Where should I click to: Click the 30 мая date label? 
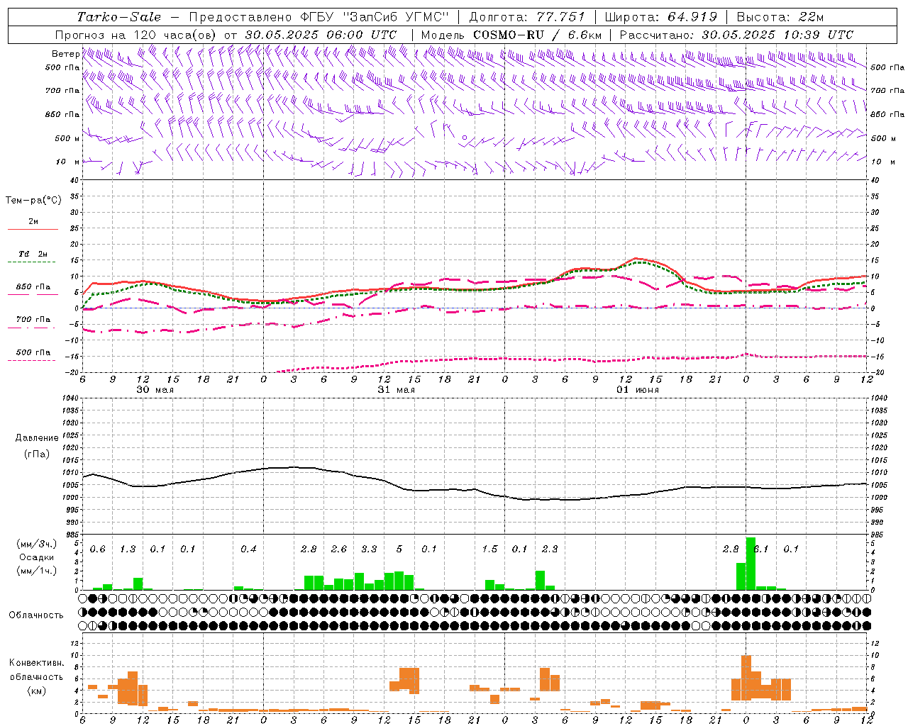click(155, 390)
